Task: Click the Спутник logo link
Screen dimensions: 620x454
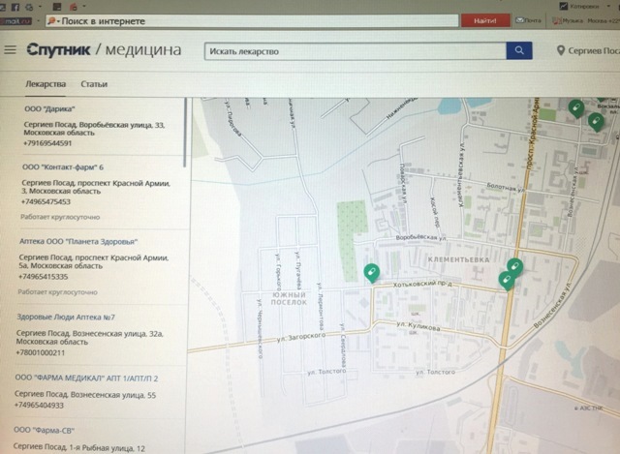Action: (58, 49)
